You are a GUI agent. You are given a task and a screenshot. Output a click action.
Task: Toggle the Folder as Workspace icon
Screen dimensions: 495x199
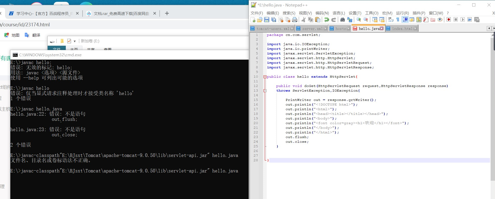(433, 20)
